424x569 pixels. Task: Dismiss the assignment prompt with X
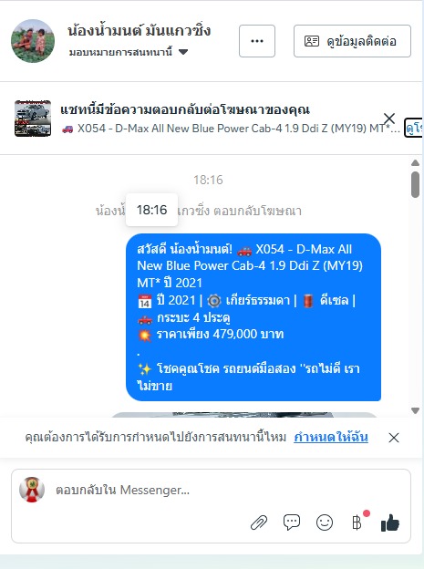click(x=394, y=438)
